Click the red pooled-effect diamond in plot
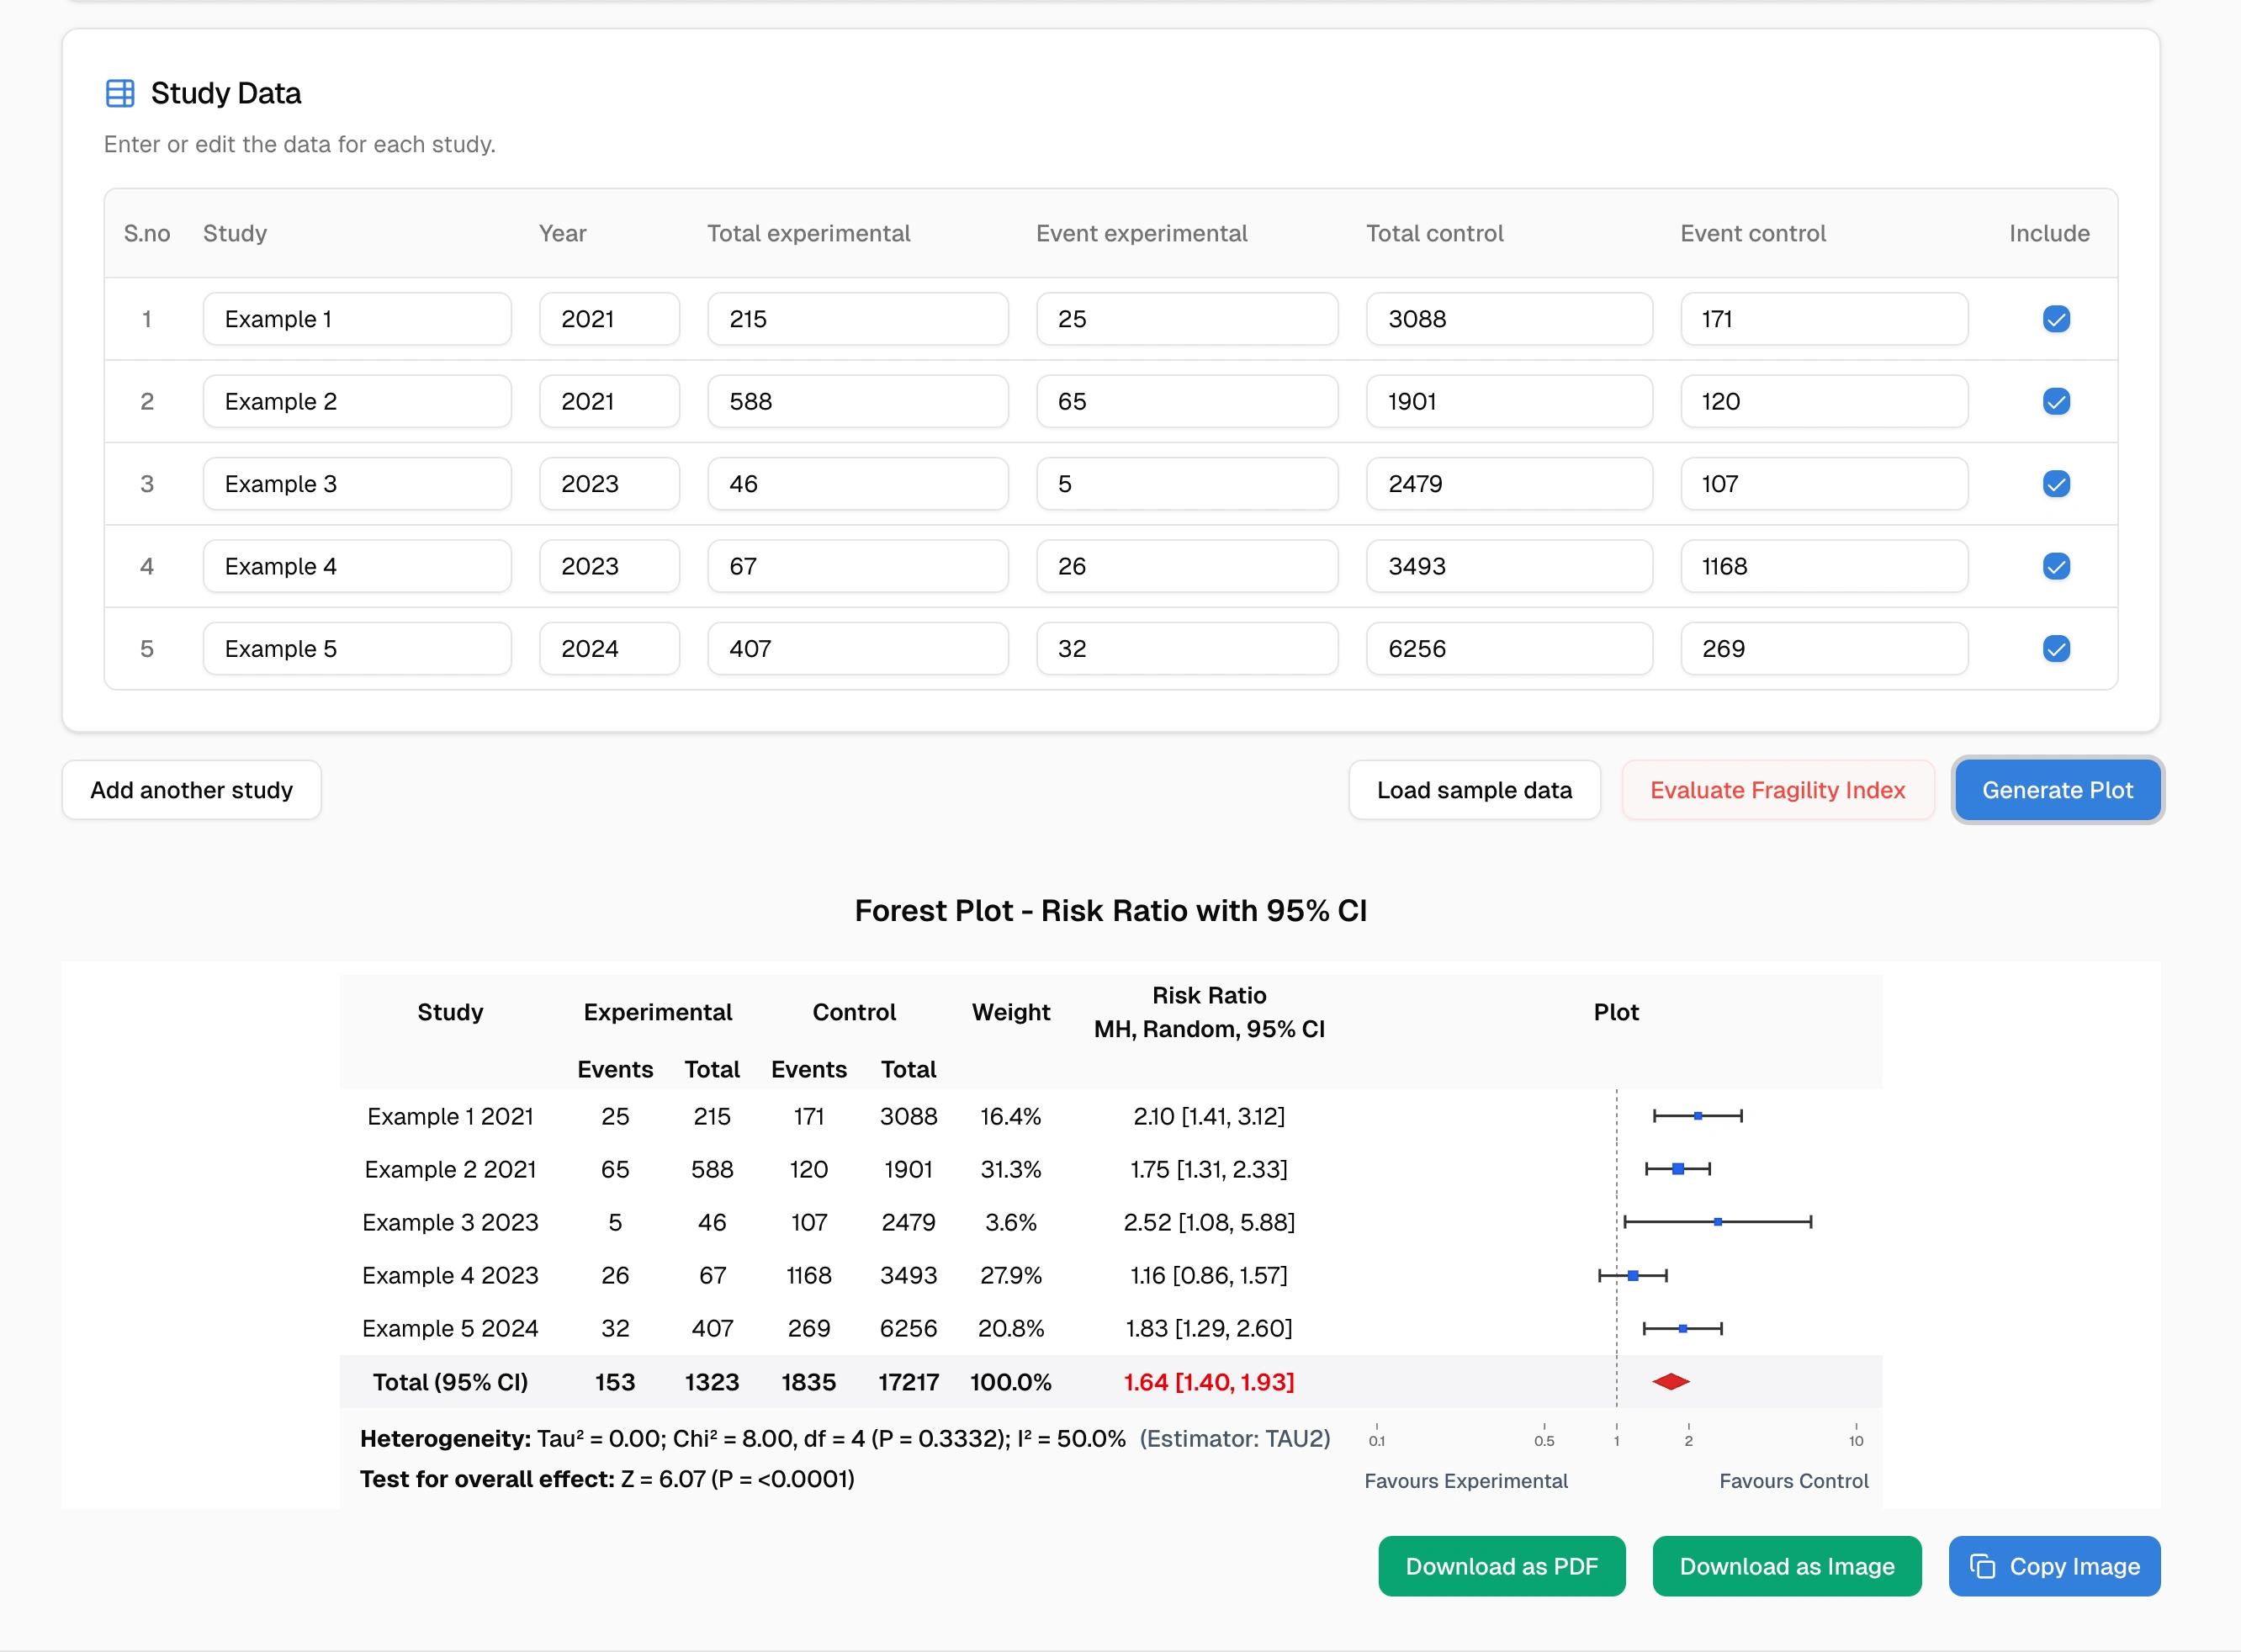2241x1652 pixels. click(x=1670, y=1382)
